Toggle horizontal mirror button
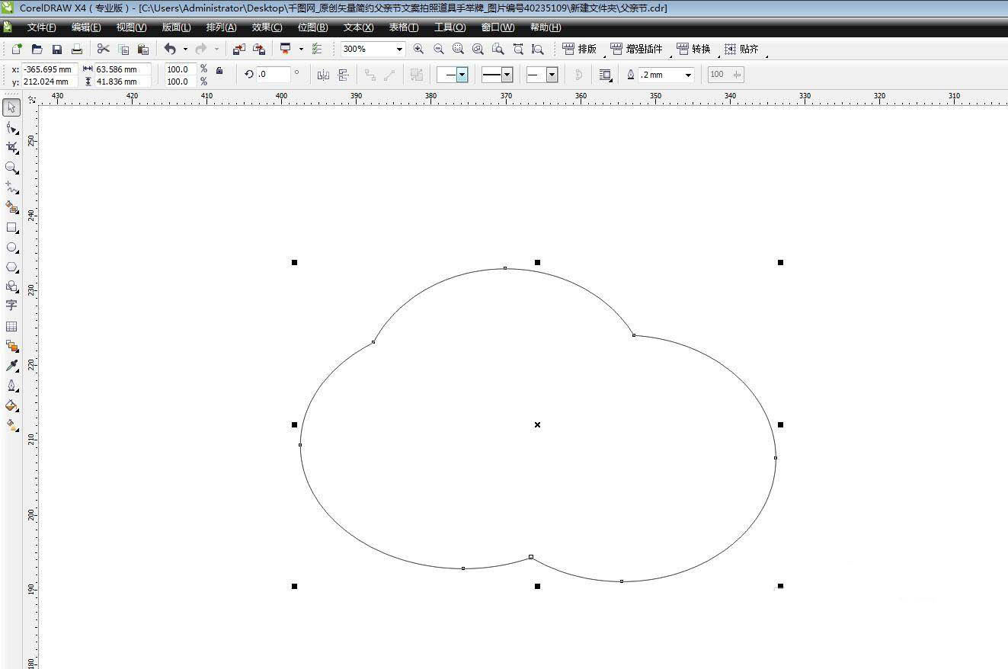 pyautogui.click(x=323, y=75)
